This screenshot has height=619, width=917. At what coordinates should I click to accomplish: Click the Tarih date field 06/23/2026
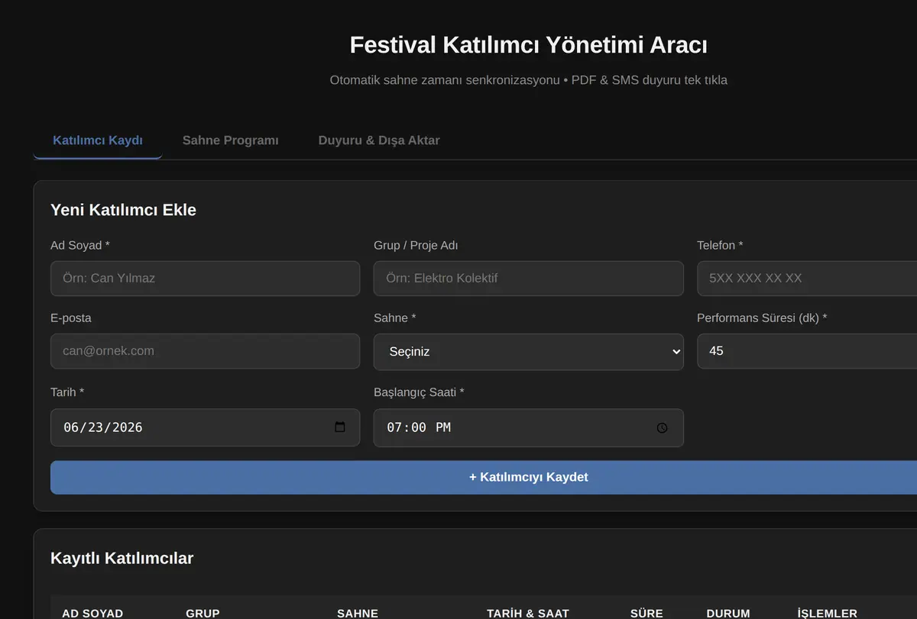205,427
